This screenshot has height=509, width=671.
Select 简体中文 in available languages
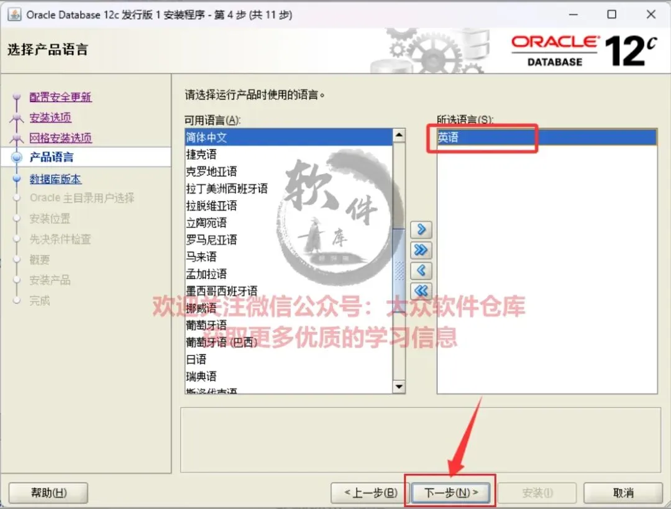pos(289,137)
